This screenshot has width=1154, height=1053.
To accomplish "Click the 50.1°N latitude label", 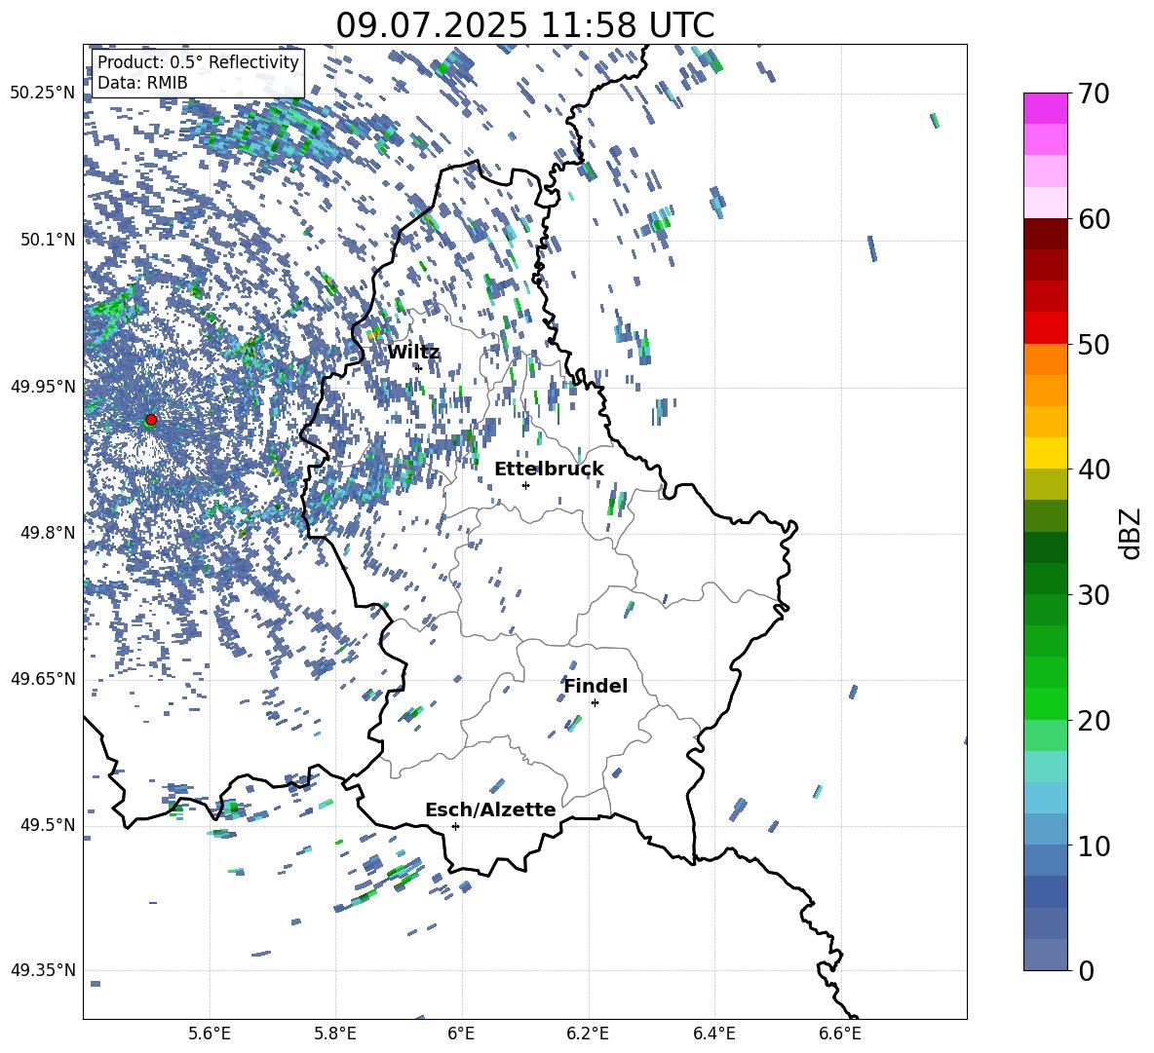I will 48,240.
